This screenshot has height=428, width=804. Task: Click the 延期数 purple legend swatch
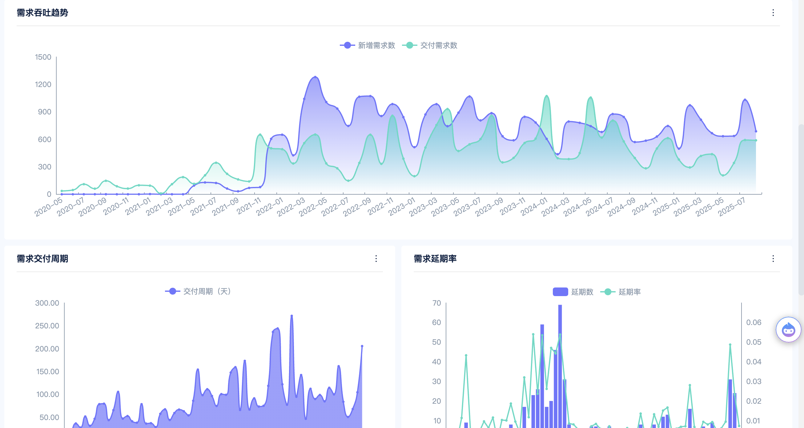pos(560,292)
